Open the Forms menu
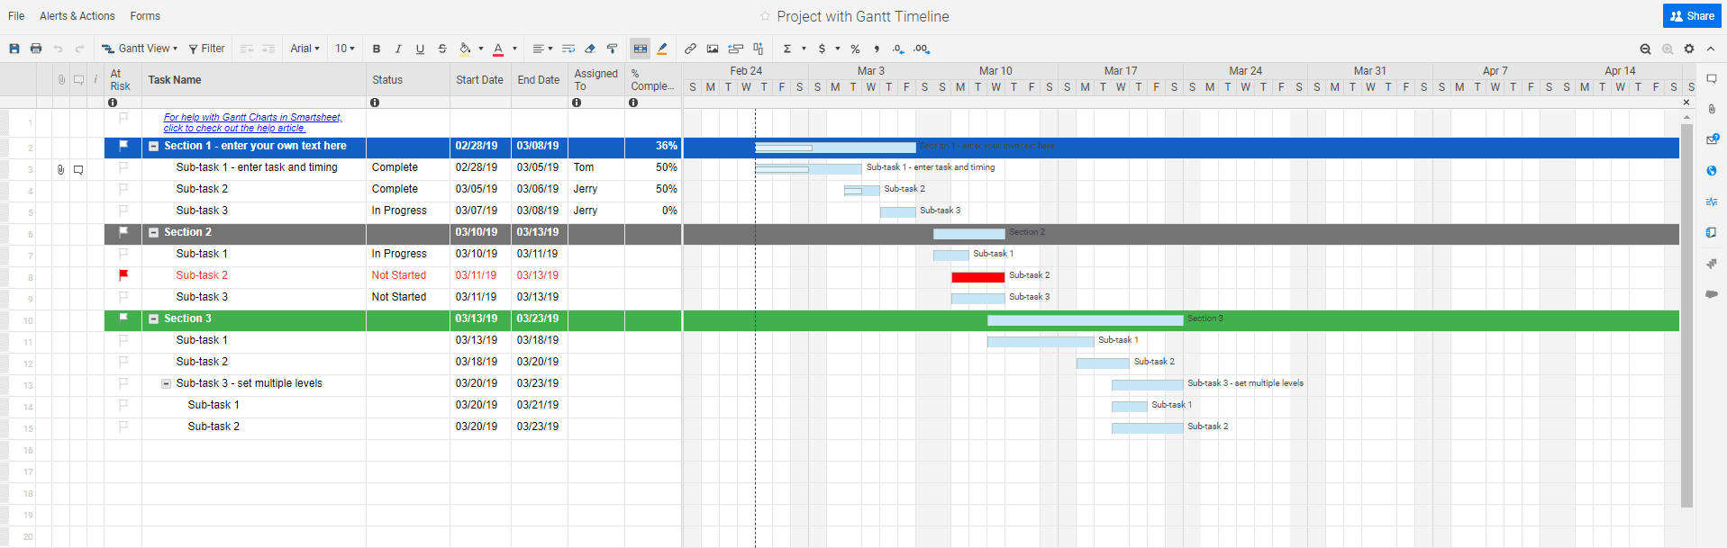This screenshot has width=1727, height=548. (x=145, y=16)
